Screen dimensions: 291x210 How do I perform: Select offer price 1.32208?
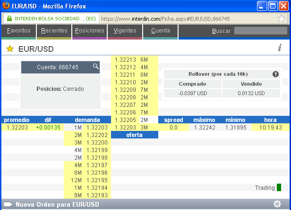(x=125, y=97)
